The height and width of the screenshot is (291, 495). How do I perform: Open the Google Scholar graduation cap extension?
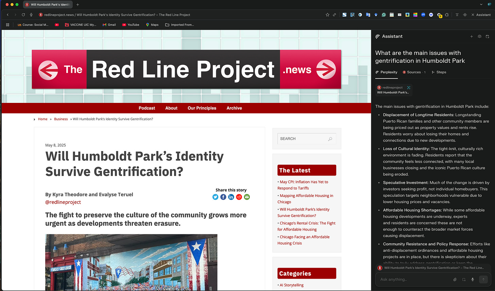[376, 15]
